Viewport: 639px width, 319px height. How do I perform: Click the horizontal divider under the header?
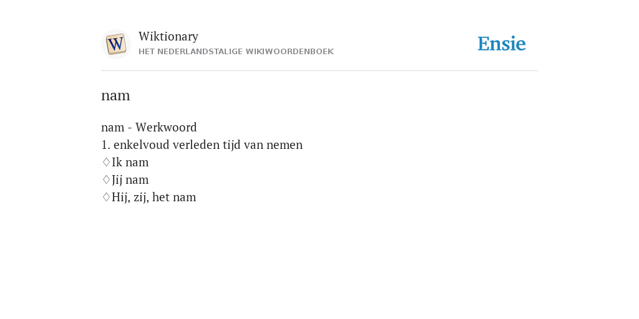[319, 71]
